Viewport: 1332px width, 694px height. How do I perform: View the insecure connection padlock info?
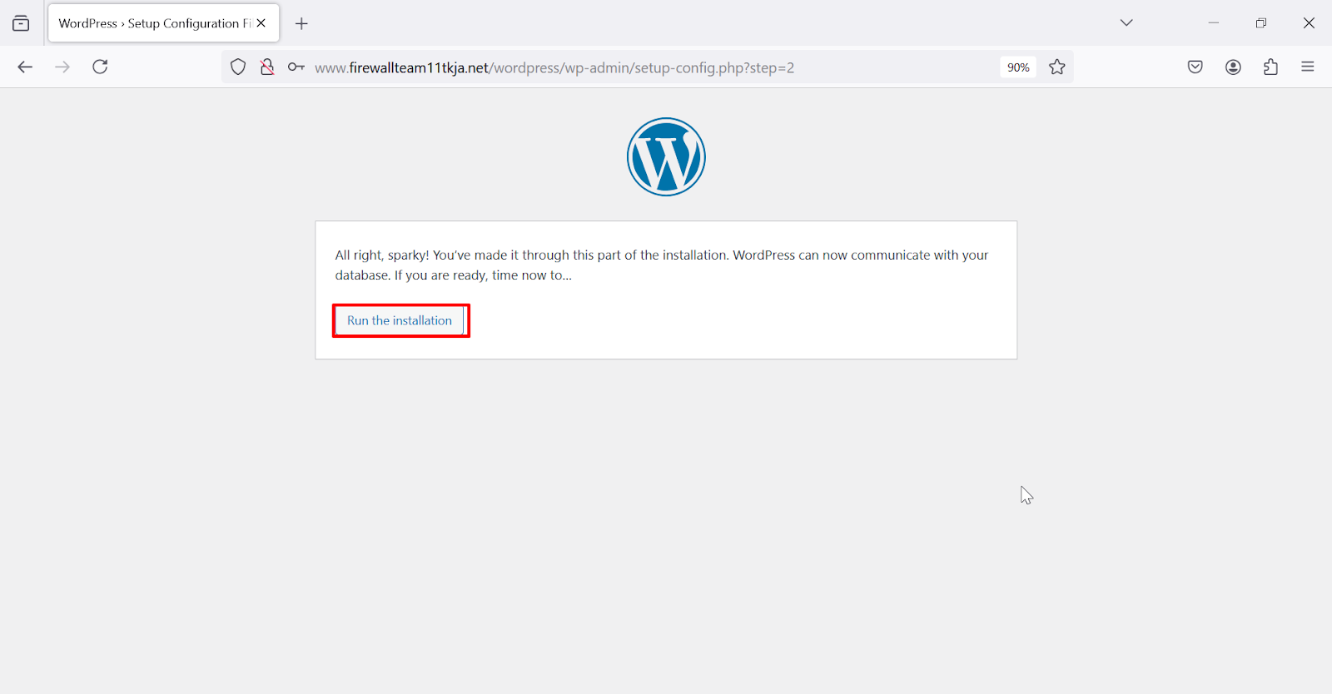pyautogui.click(x=267, y=67)
